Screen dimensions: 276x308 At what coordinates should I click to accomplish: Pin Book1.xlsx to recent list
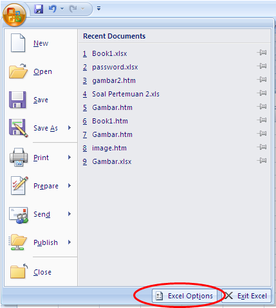[x=262, y=53]
